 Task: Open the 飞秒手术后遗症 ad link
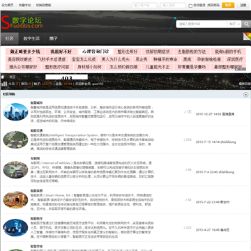(52, 59)
